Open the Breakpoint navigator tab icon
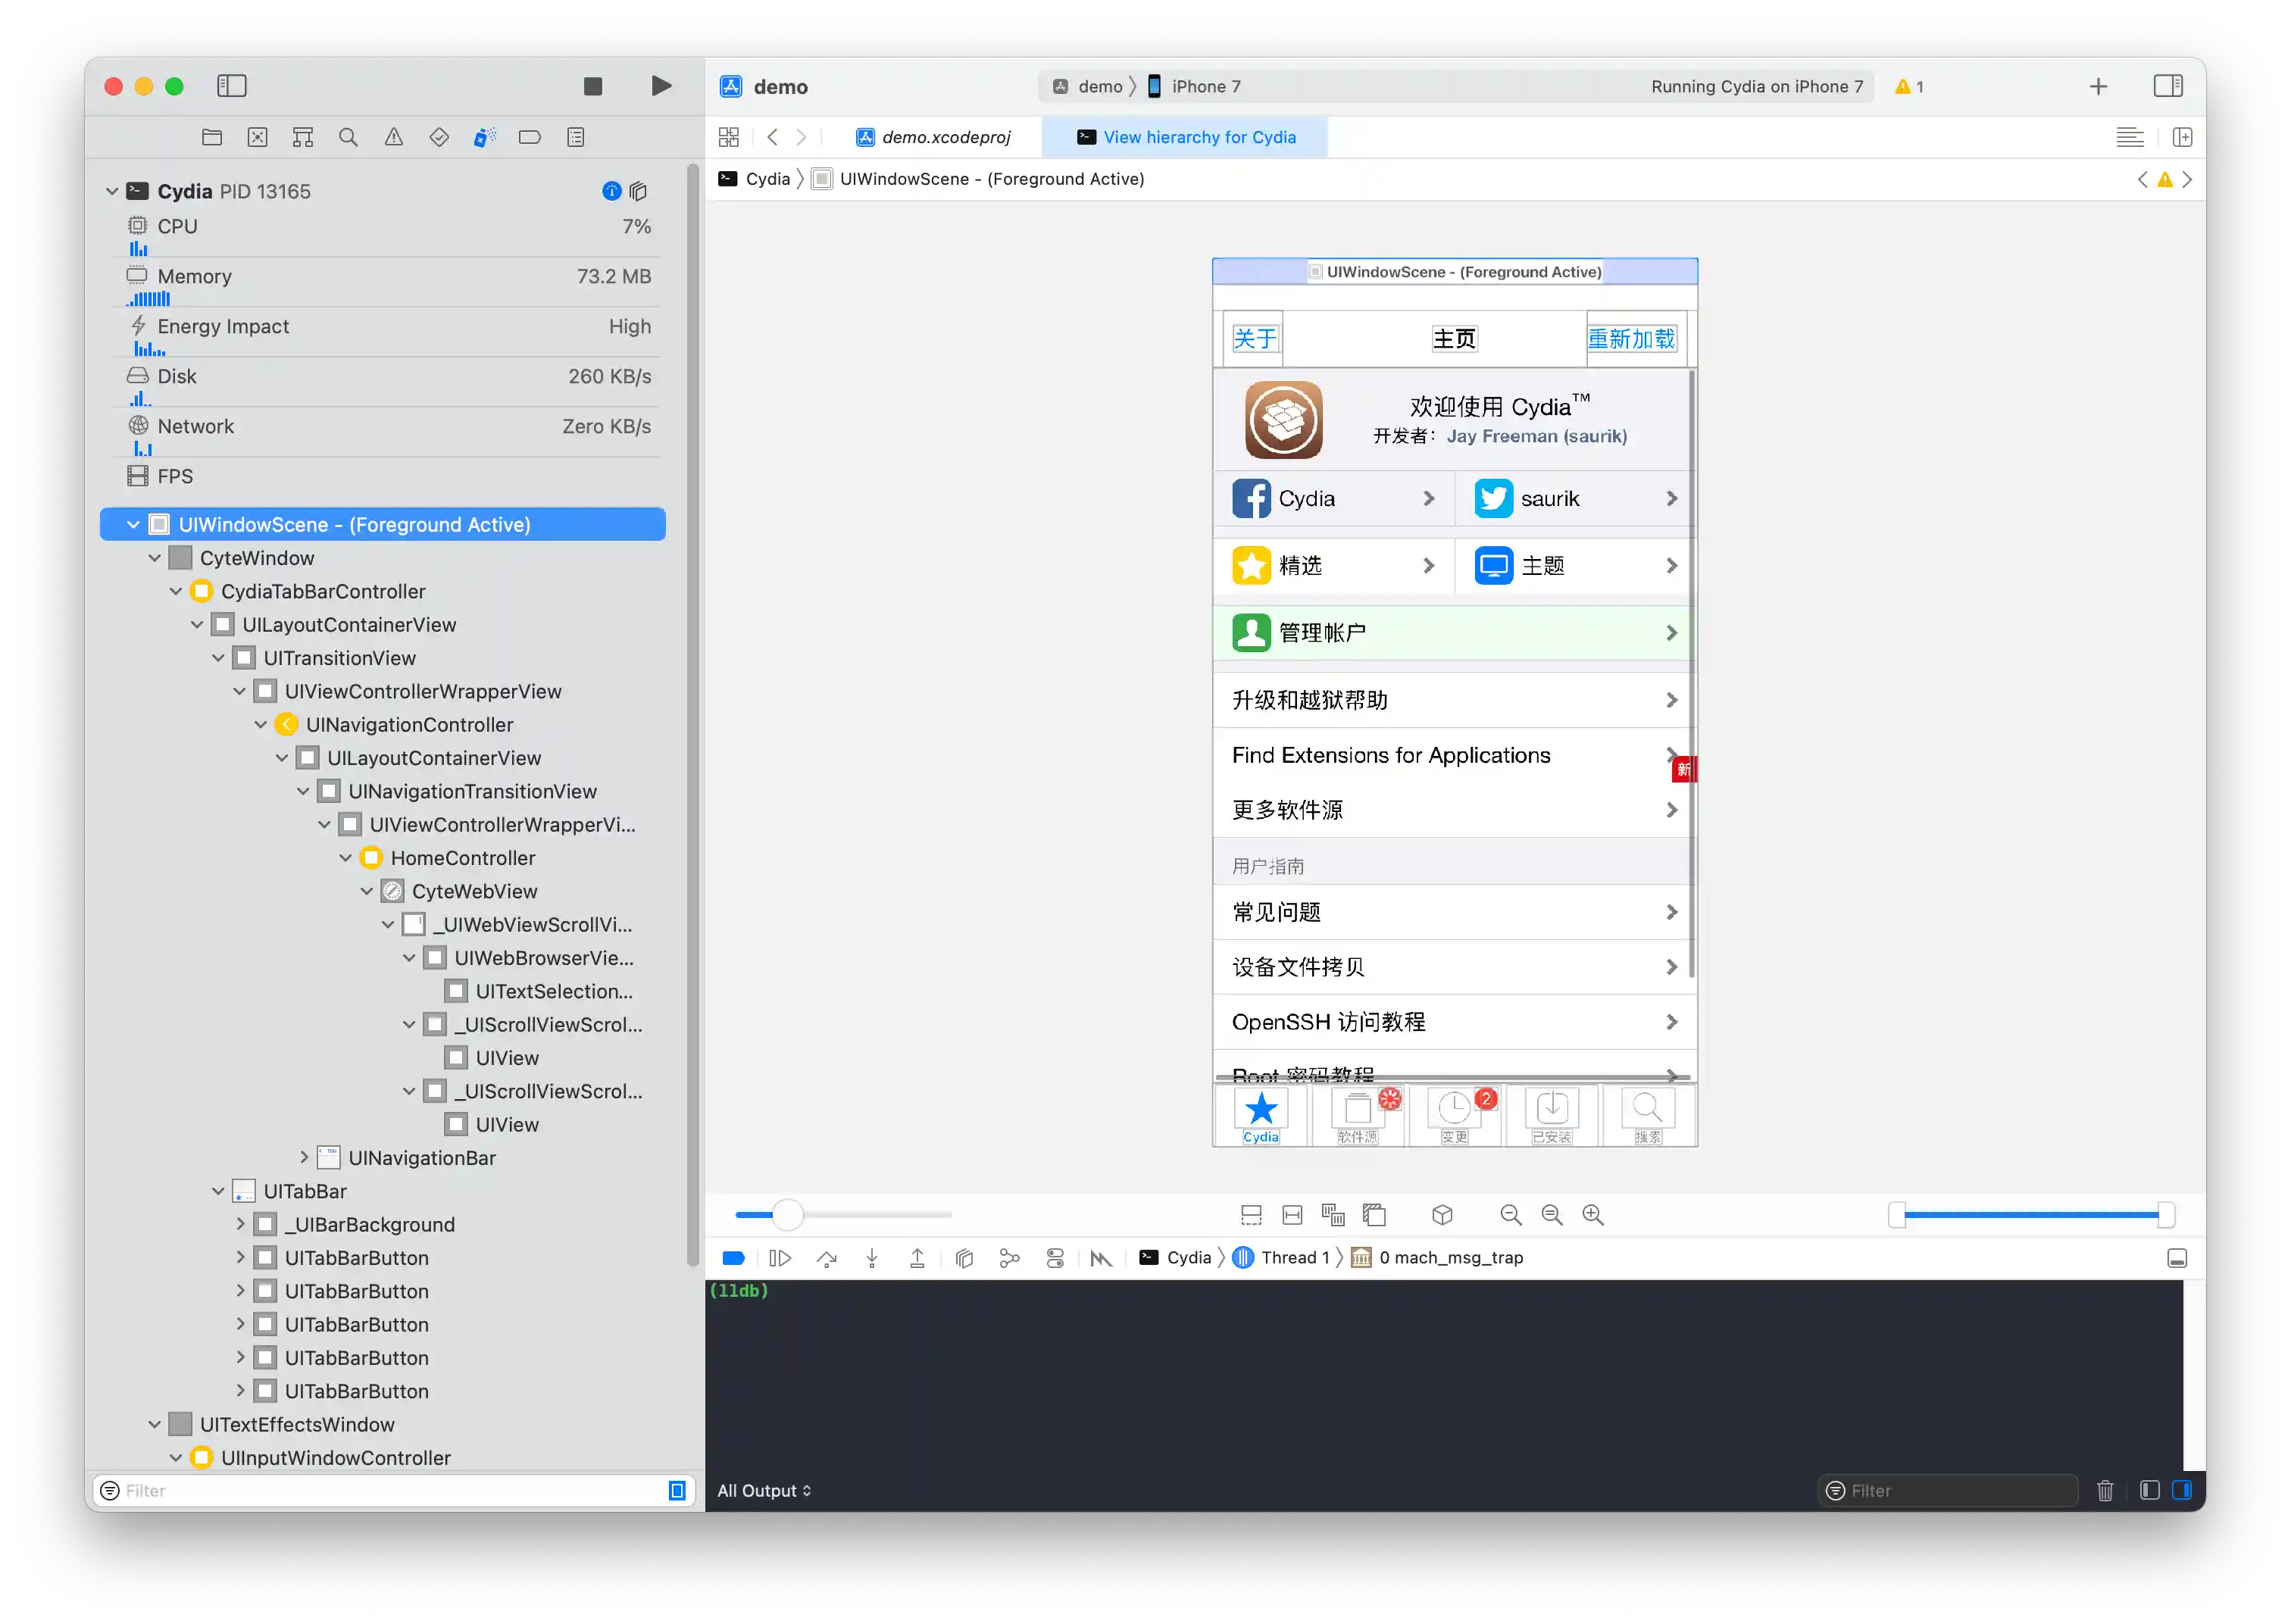Image resolution: width=2291 pixels, height=1624 pixels. pos(529,137)
